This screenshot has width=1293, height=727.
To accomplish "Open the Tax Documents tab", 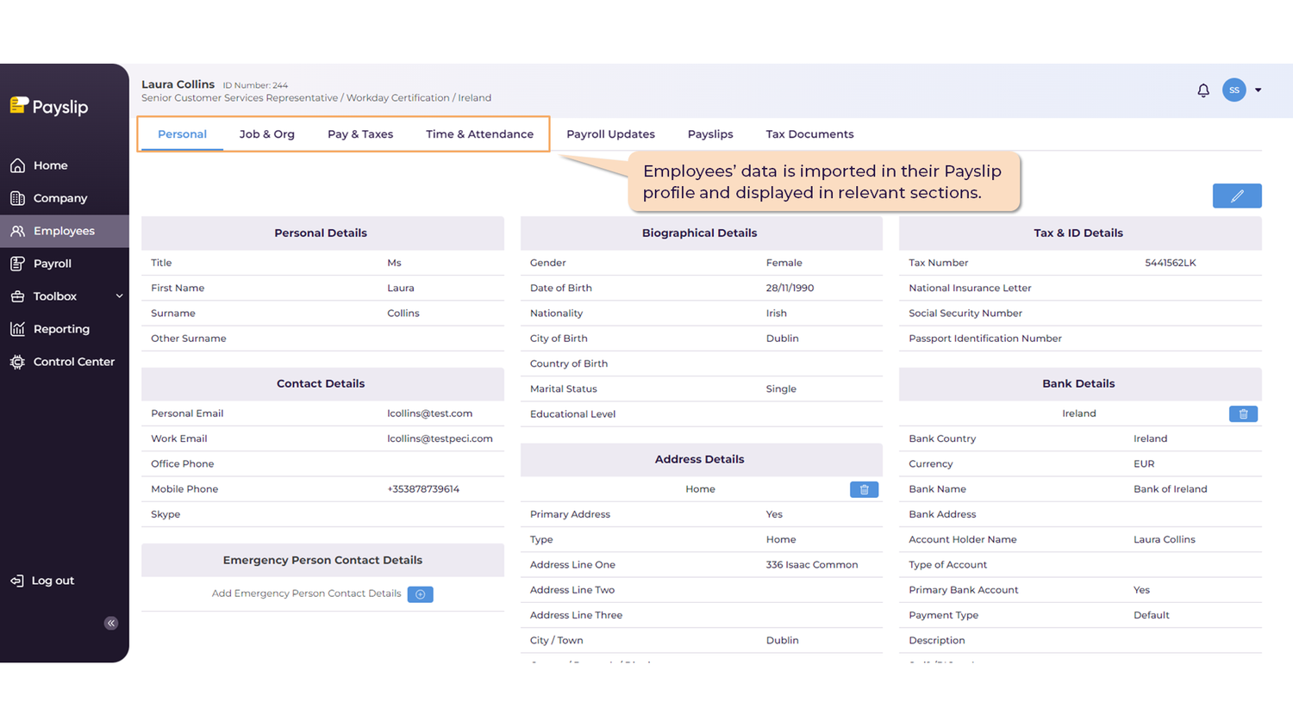I will 809,134.
